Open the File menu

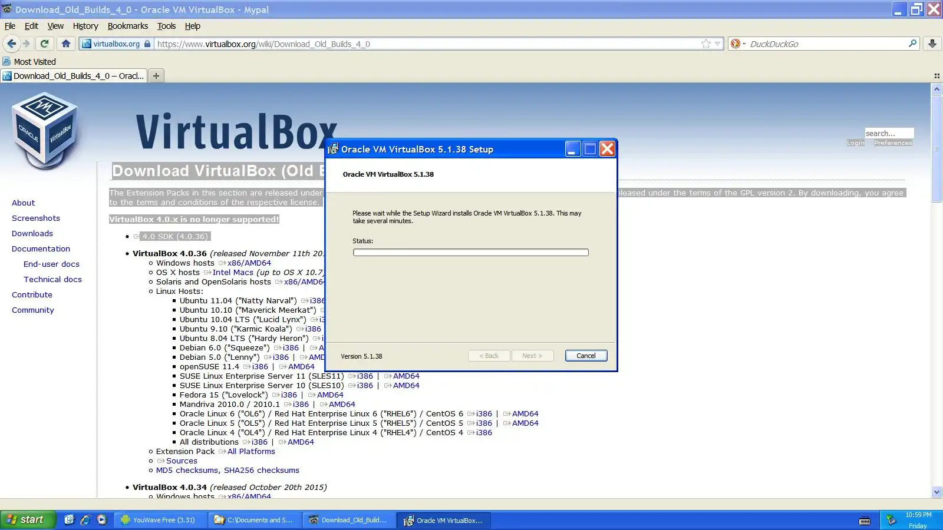[x=10, y=26]
